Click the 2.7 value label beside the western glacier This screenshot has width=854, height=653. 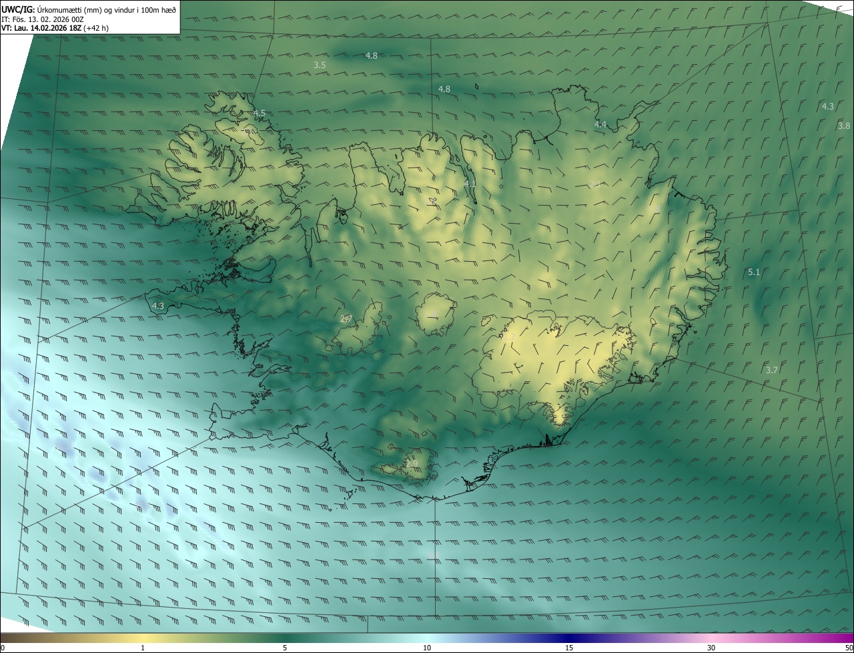point(346,318)
